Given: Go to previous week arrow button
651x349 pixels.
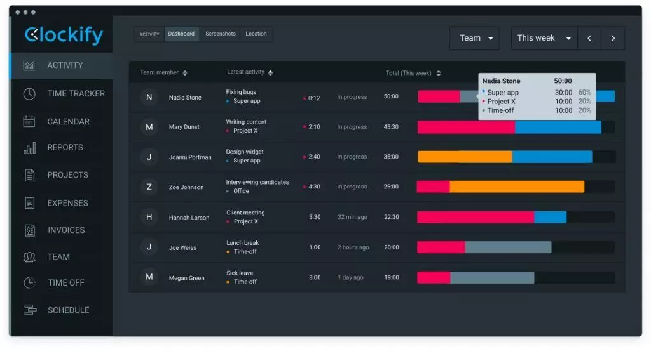Looking at the screenshot, I should [589, 38].
